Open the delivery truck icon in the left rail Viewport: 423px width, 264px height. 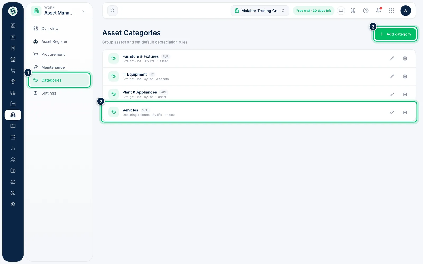[x=13, y=93]
